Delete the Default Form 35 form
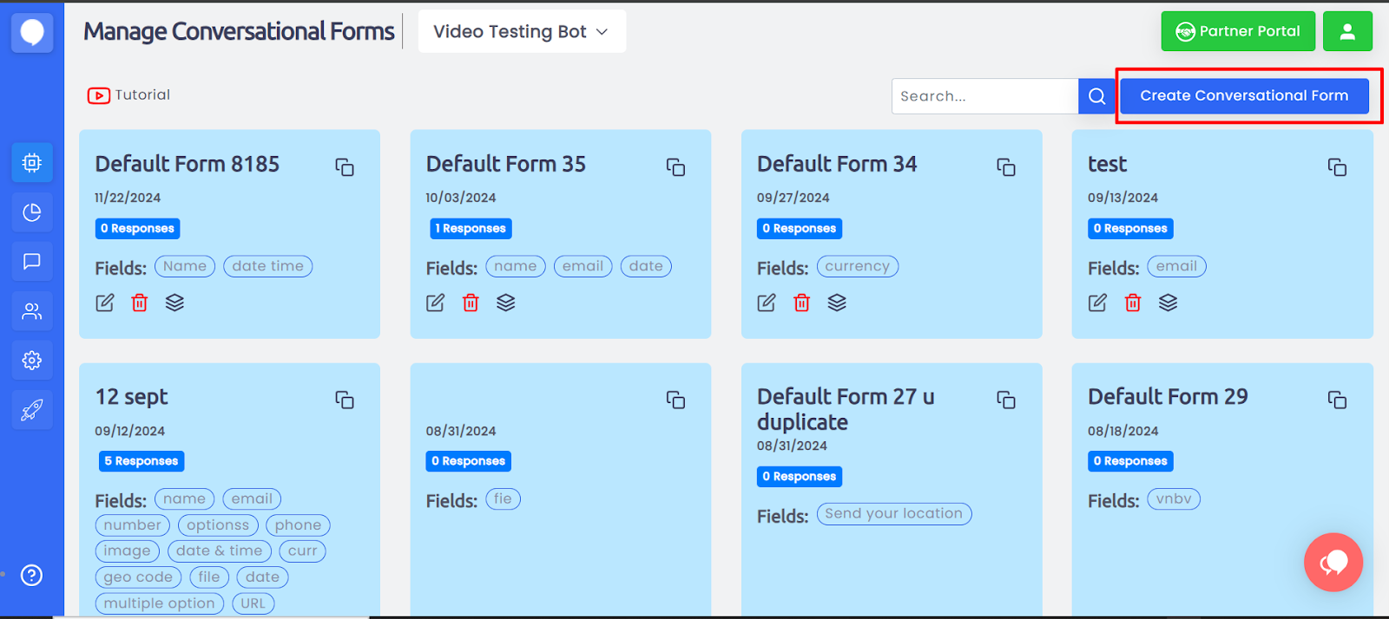Viewport: 1389px width, 619px height. tap(471, 303)
